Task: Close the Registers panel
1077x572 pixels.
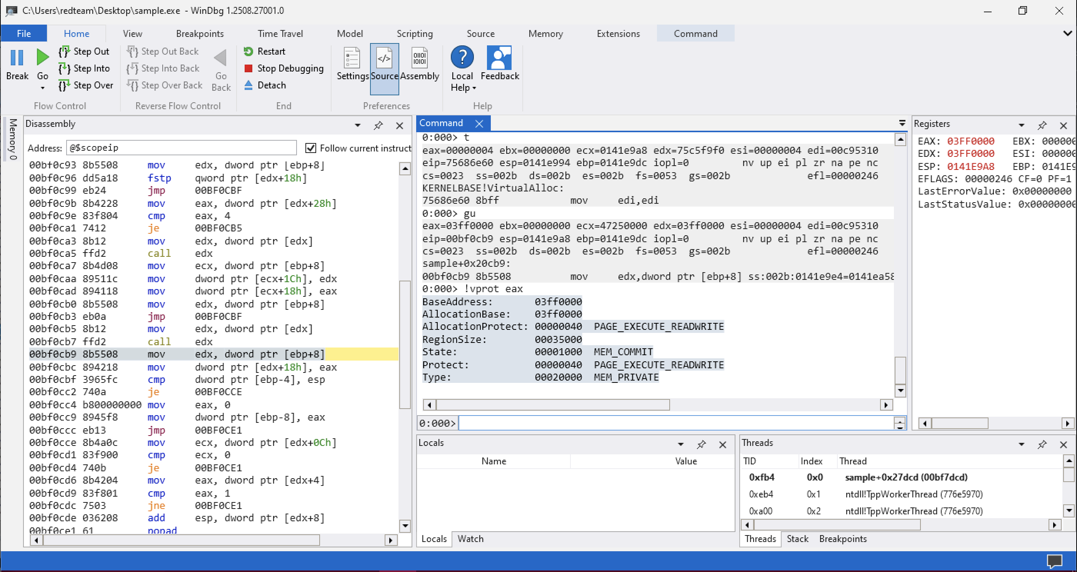Action: (1063, 125)
